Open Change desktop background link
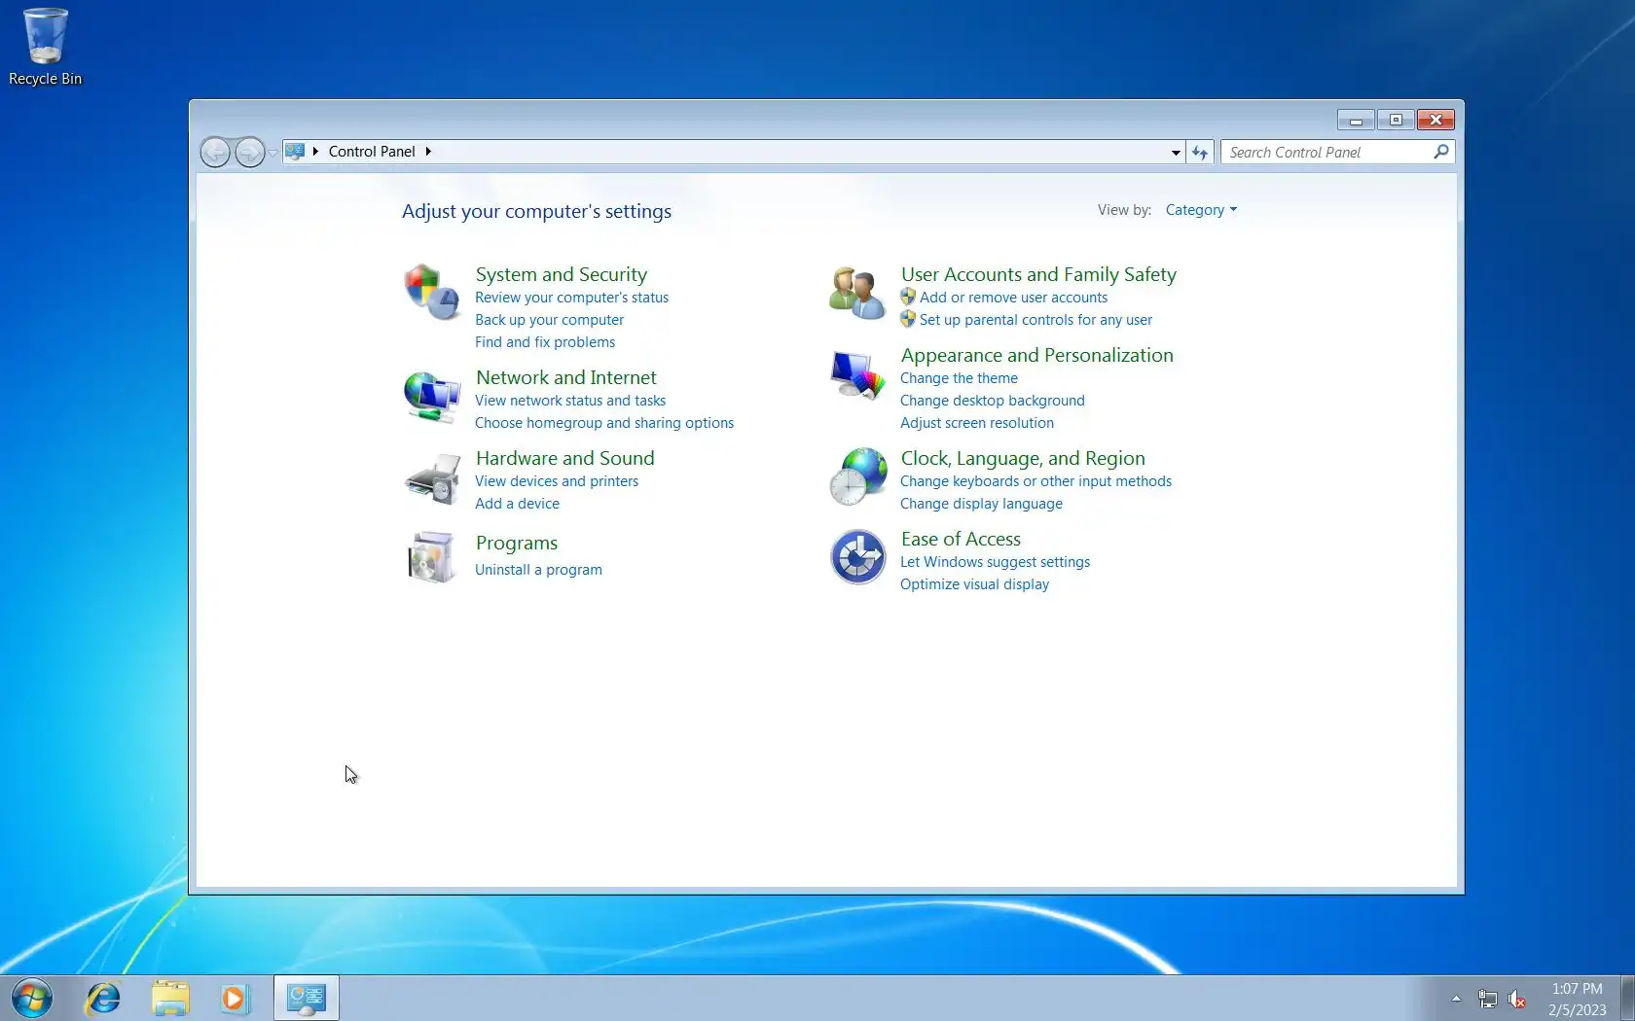The height and width of the screenshot is (1021, 1635). [992, 401]
